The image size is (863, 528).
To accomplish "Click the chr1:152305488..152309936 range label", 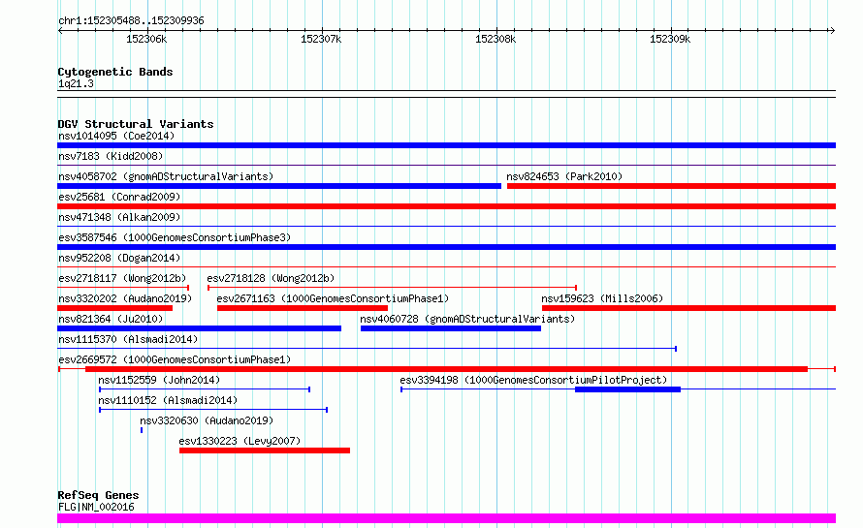I will tap(131, 21).
